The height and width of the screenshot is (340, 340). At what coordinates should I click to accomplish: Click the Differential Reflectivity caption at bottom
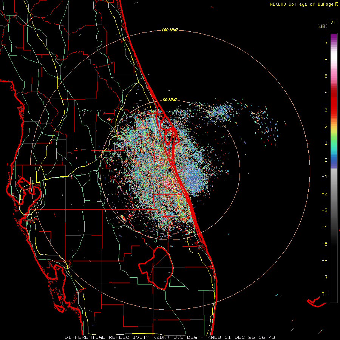coord(170,337)
